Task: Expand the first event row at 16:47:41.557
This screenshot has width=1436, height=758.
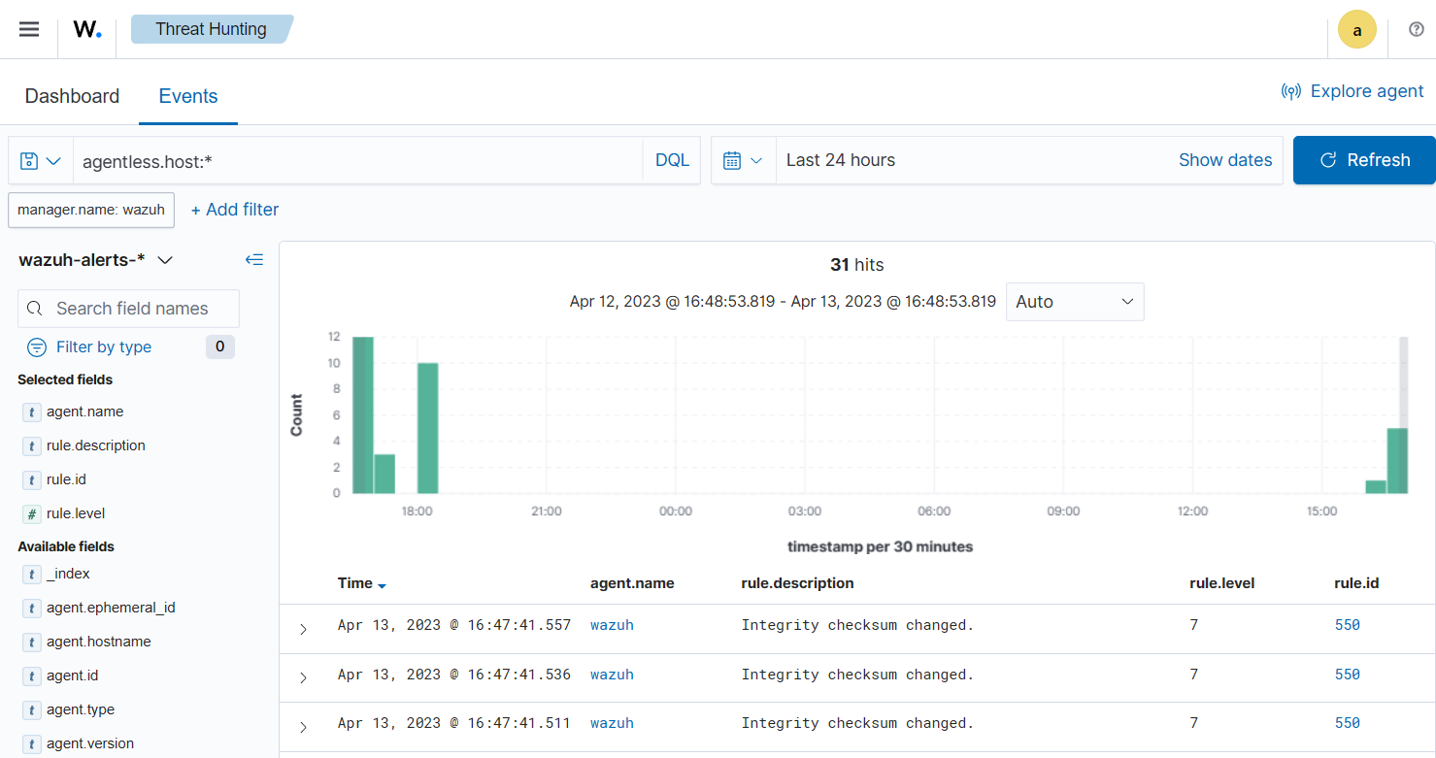Action: click(303, 629)
